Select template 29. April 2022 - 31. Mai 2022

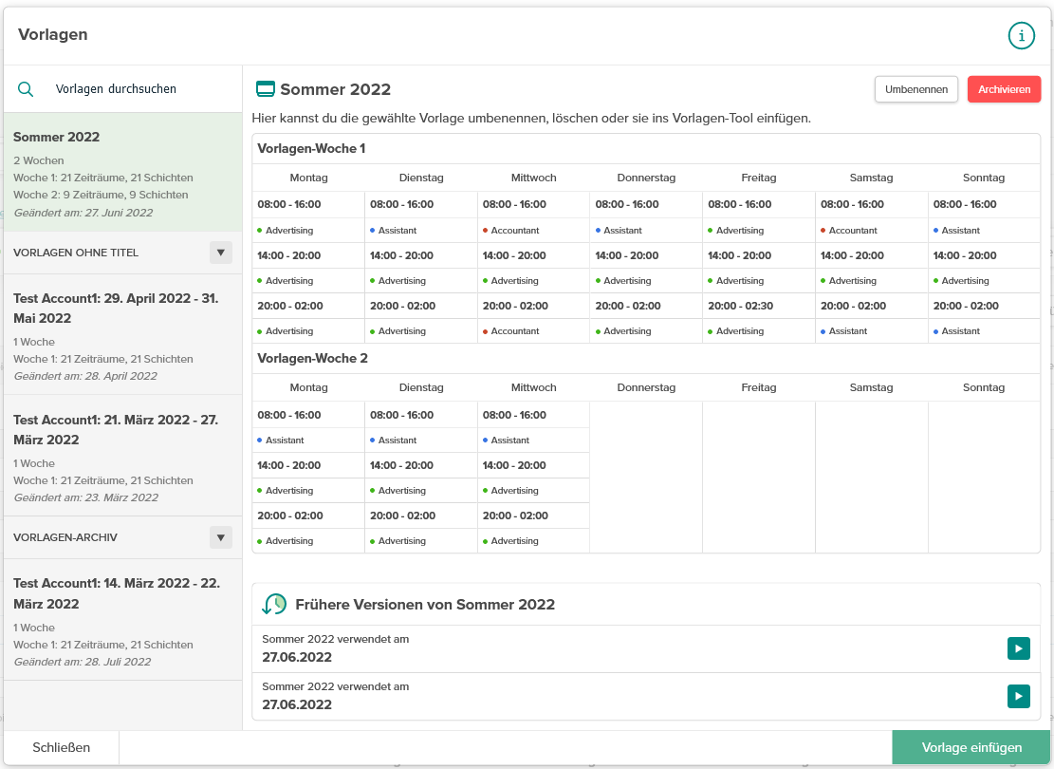click(123, 334)
